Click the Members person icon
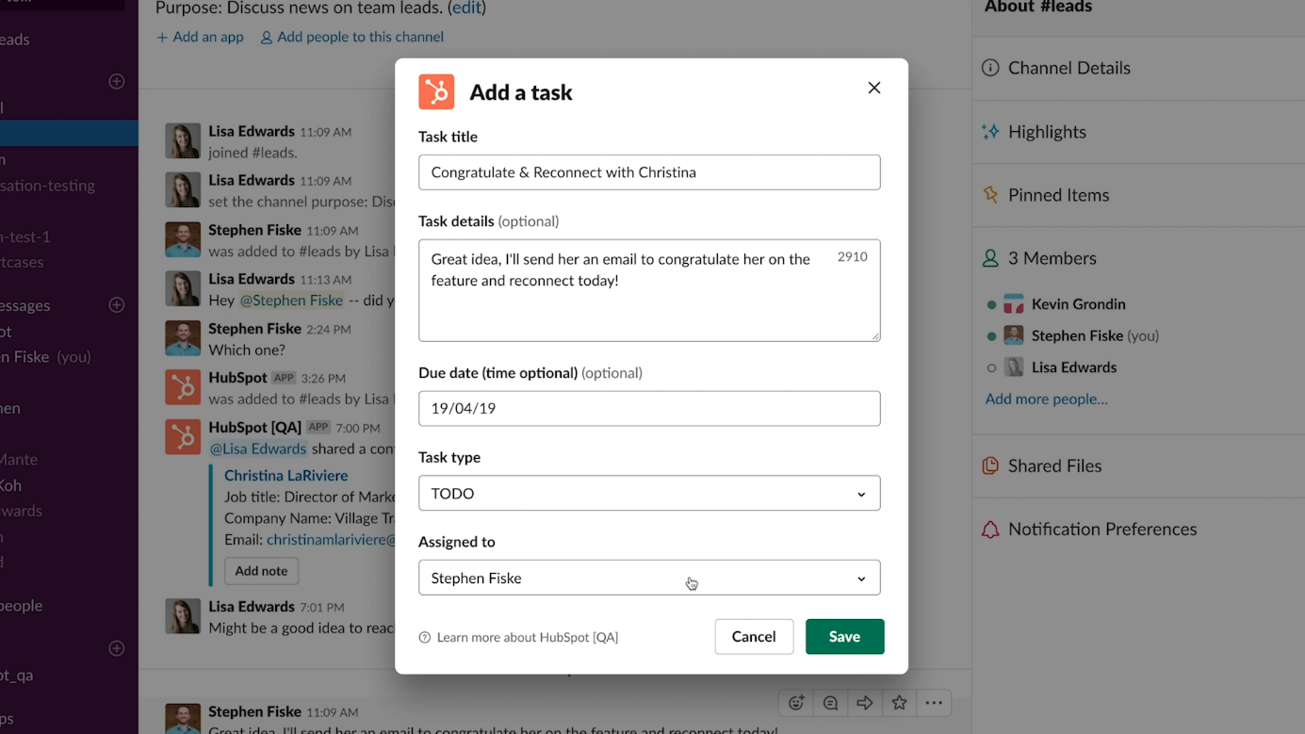 [990, 258]
